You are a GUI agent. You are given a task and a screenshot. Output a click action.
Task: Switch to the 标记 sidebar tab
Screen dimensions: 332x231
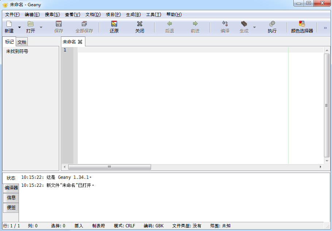(9, 42)
